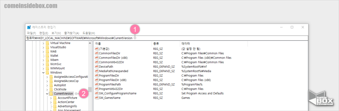Click the VisualStudio folder icon
The image size is (339, 111).
coord(47,47)
